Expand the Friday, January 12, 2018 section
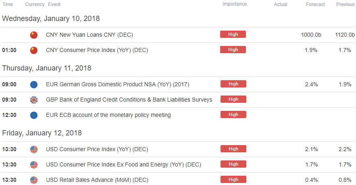The image size is (356, 185). pos(42,133)
